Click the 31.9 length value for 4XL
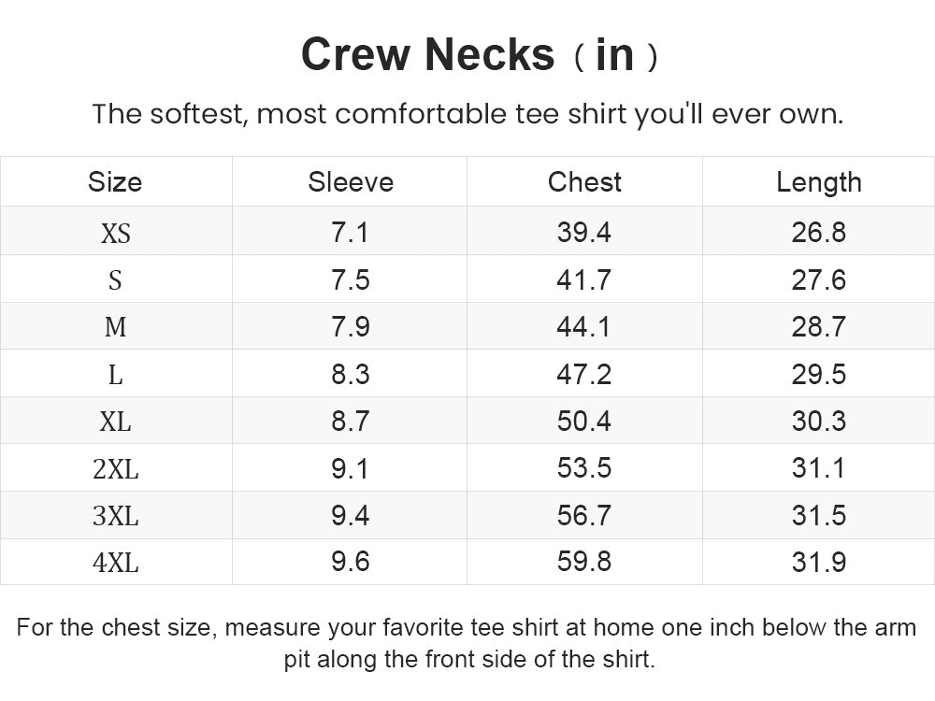The height and width of the screenshot is (701, 935). pos(819,562)
